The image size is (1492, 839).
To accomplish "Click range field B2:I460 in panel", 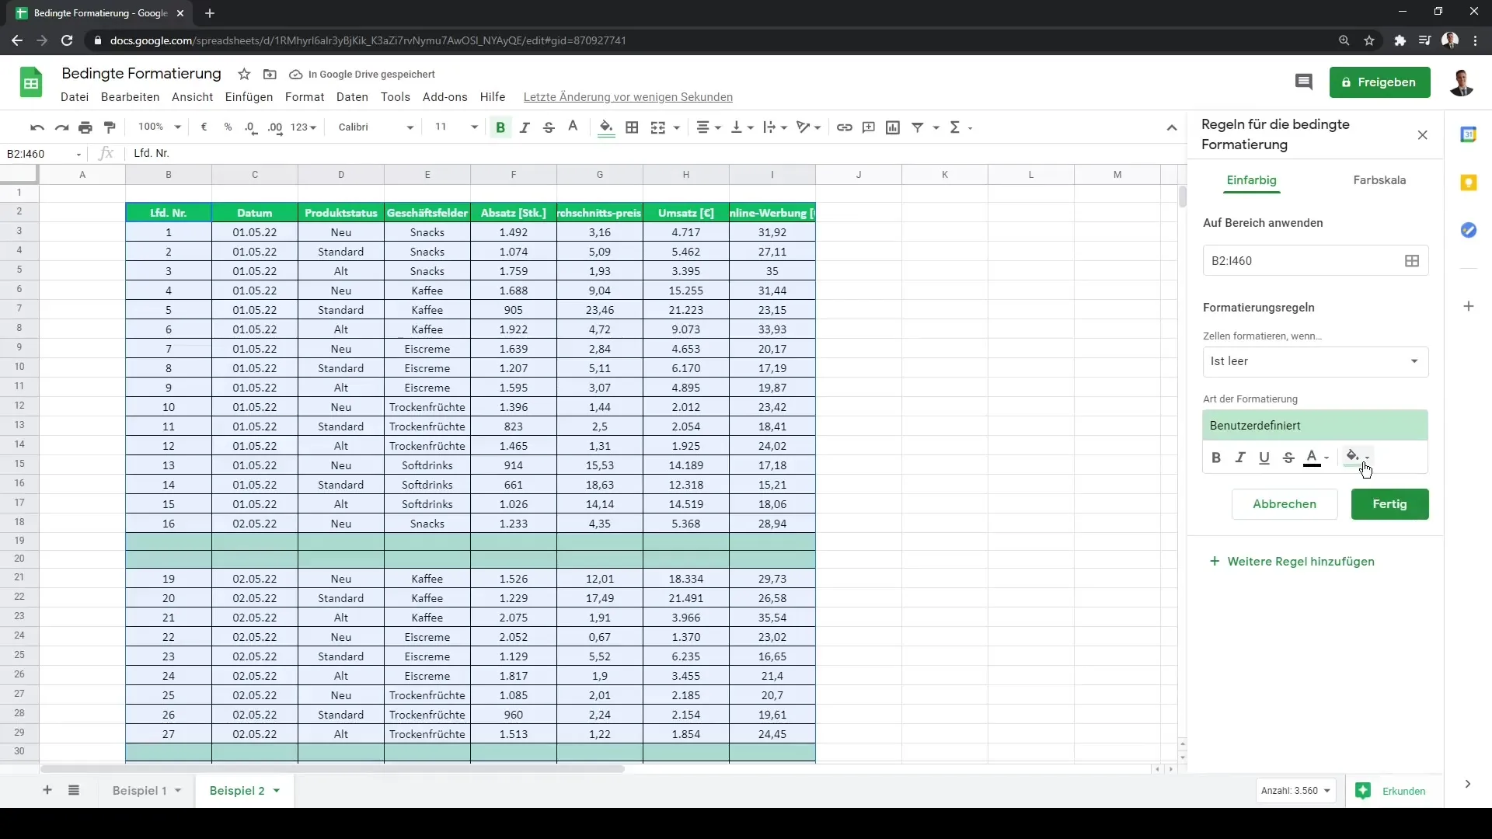I will [x=1315, y=261].
